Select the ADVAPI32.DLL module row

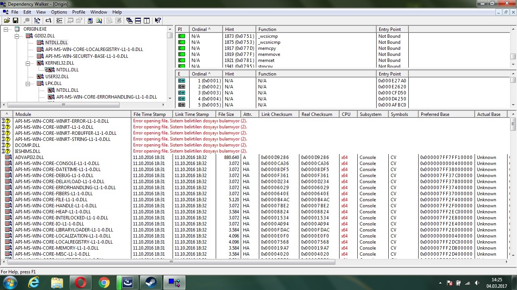click(255, 157)
